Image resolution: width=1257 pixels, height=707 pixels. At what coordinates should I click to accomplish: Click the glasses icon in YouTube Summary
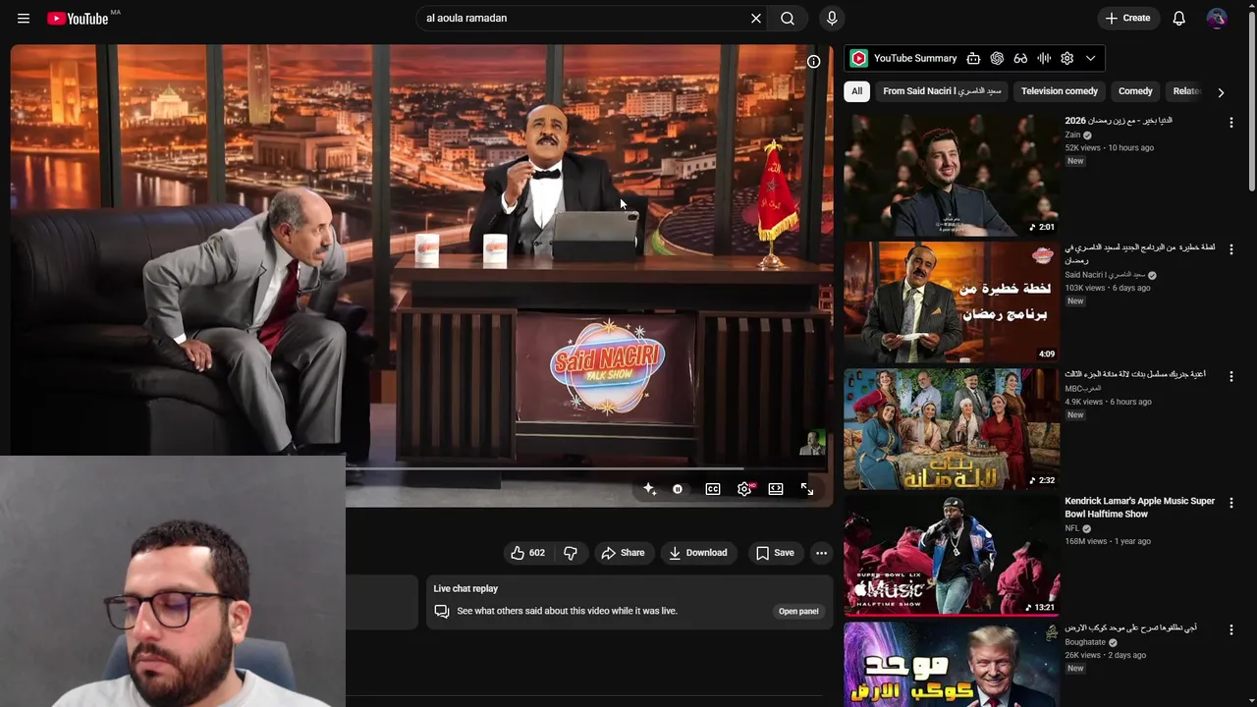[1020, 58]
